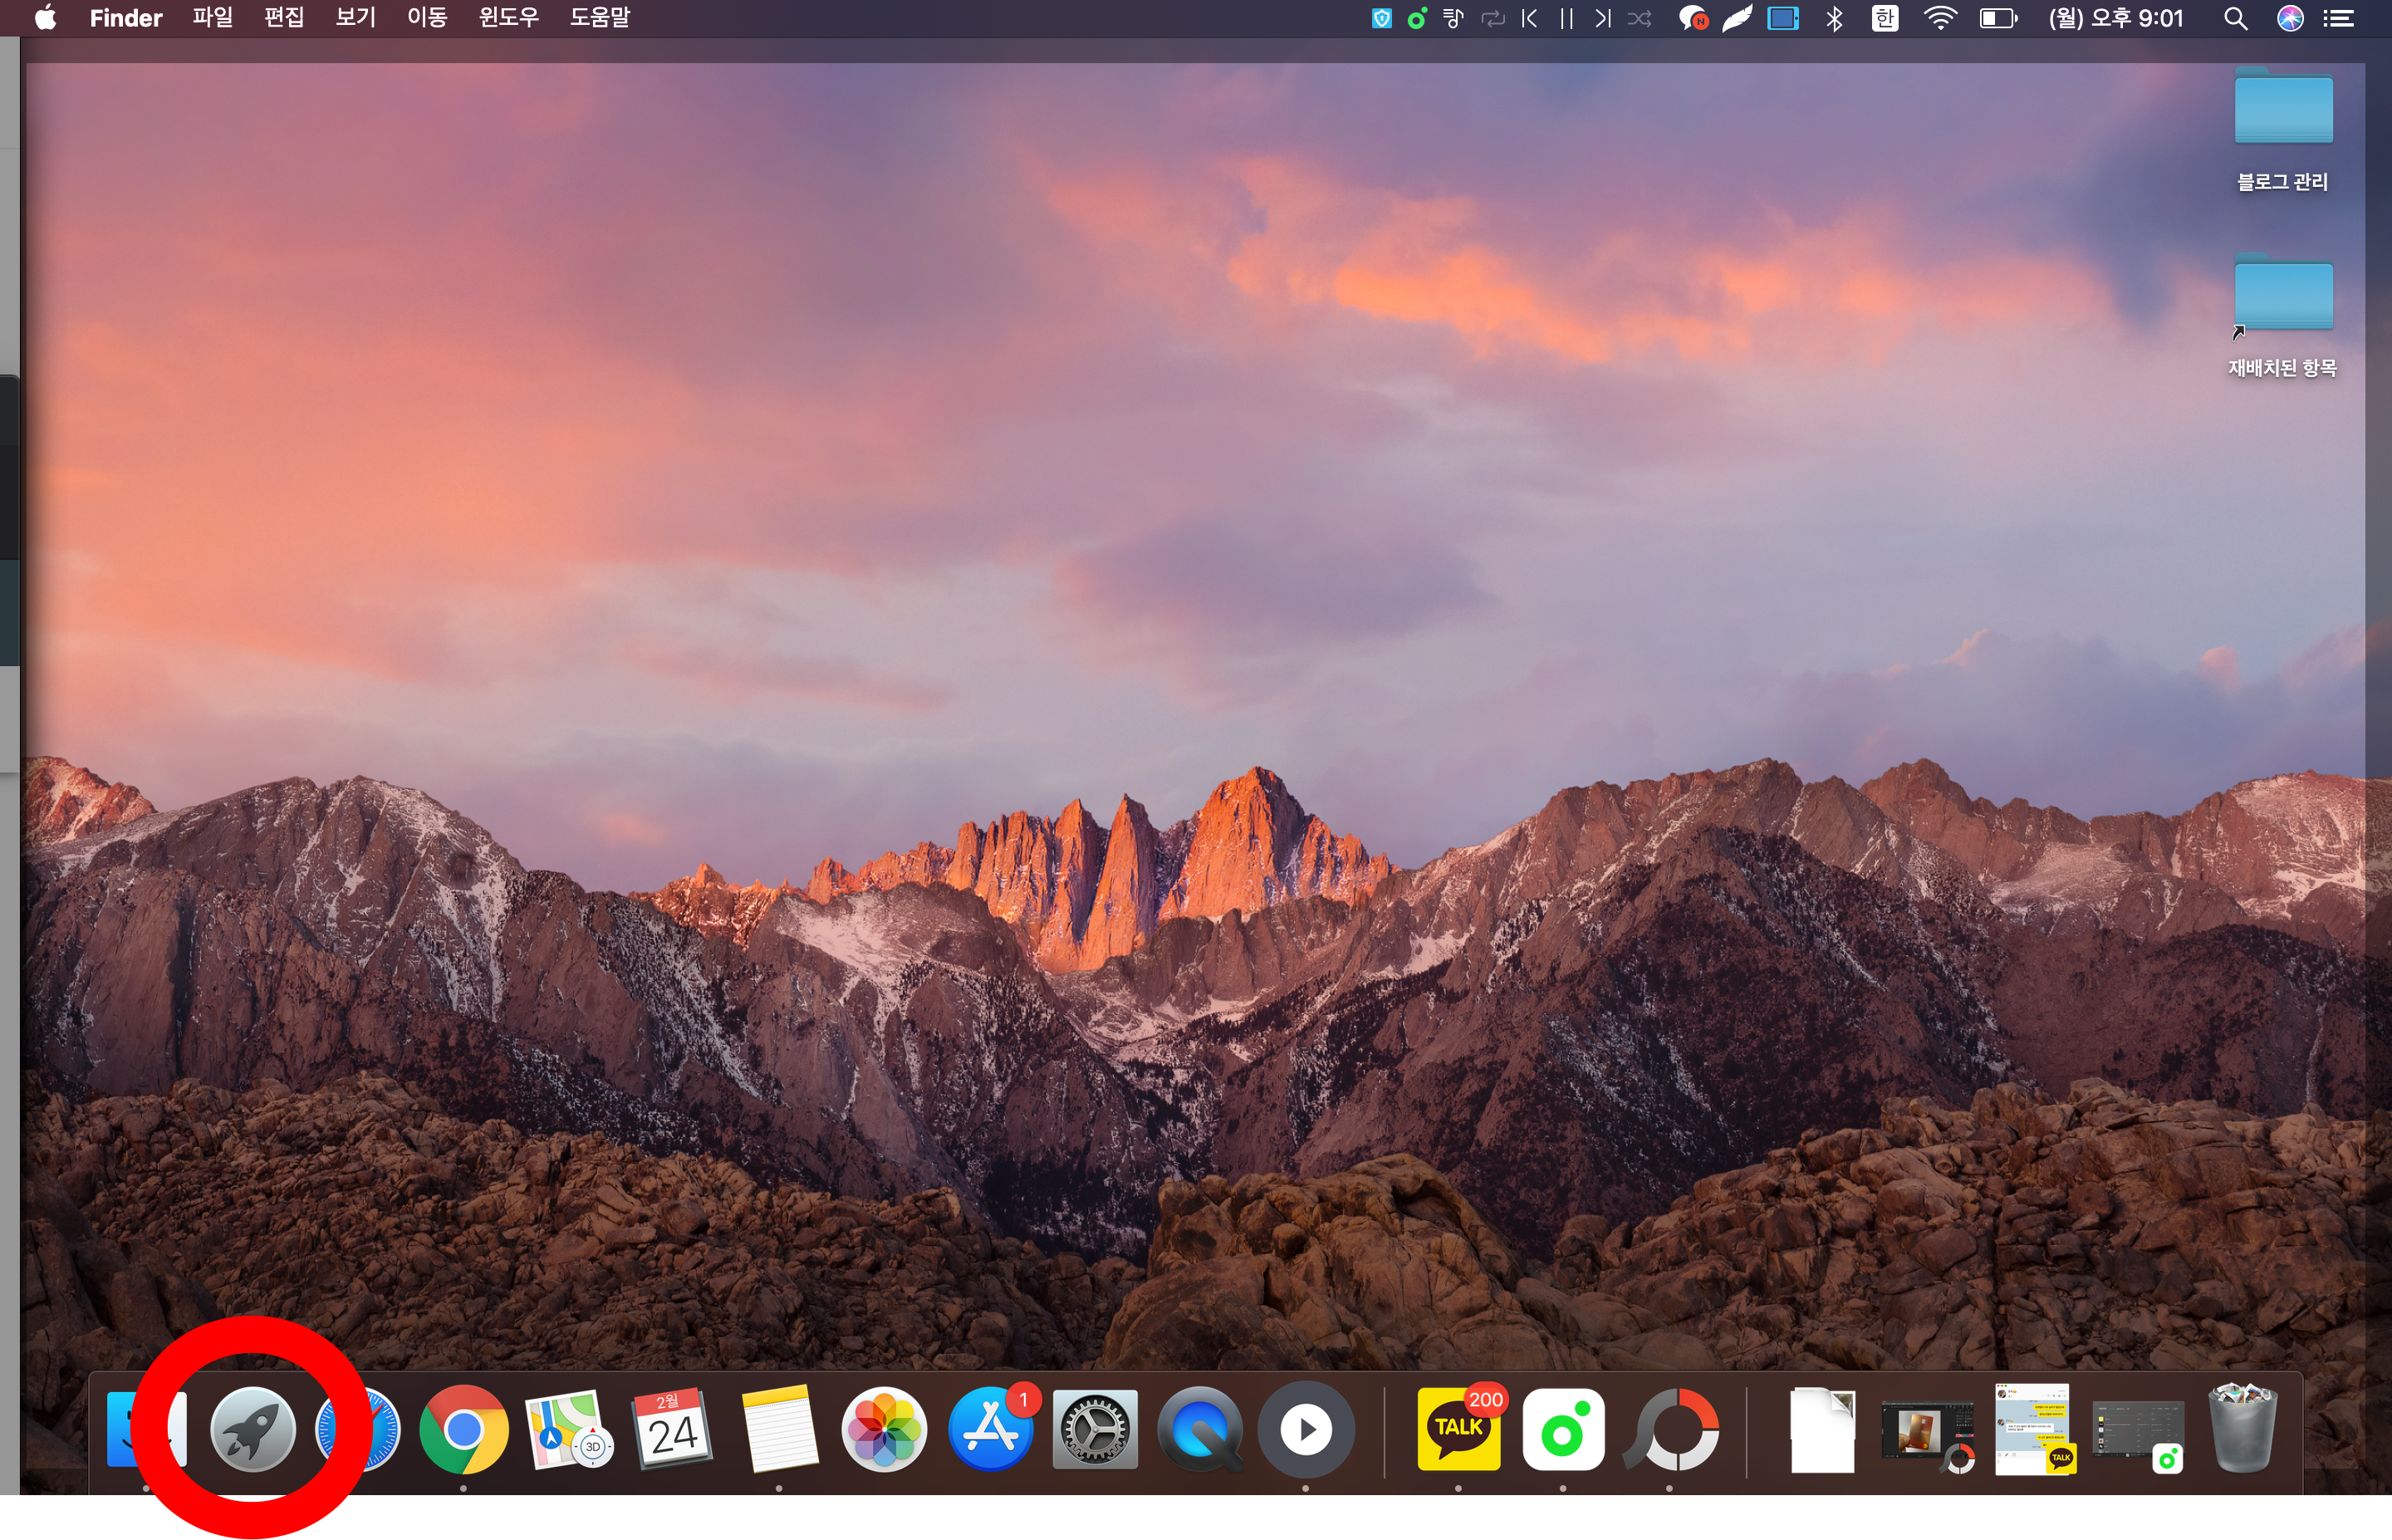Pause playback from the menu bar

(x=1566, y=18)
